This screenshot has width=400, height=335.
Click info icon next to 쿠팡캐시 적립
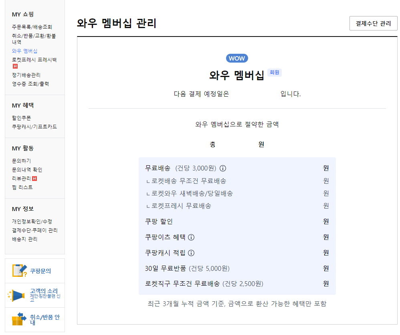tap(191, 253)
